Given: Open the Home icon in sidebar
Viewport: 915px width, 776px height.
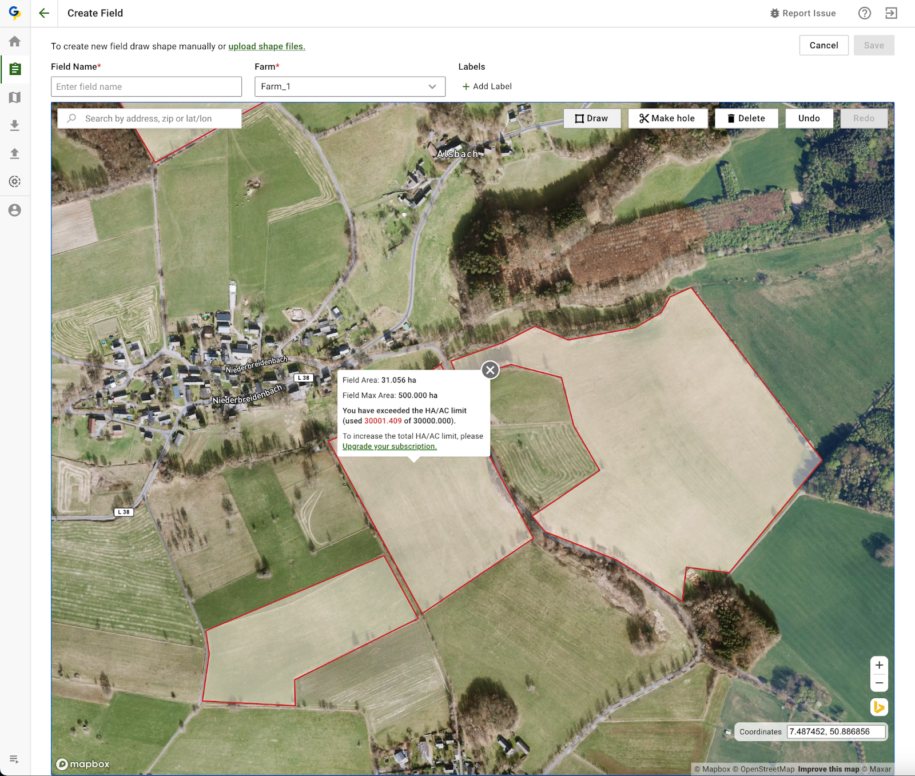Looking at the screenshot, I should pos(15,41).
